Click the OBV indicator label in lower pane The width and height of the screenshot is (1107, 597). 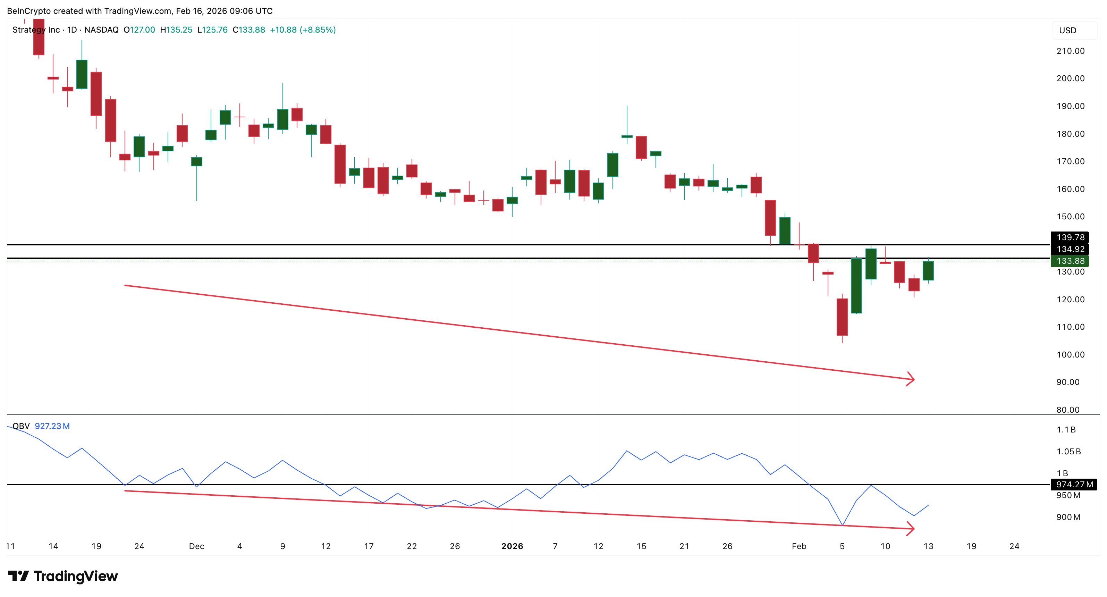click(x=20, y=426)
